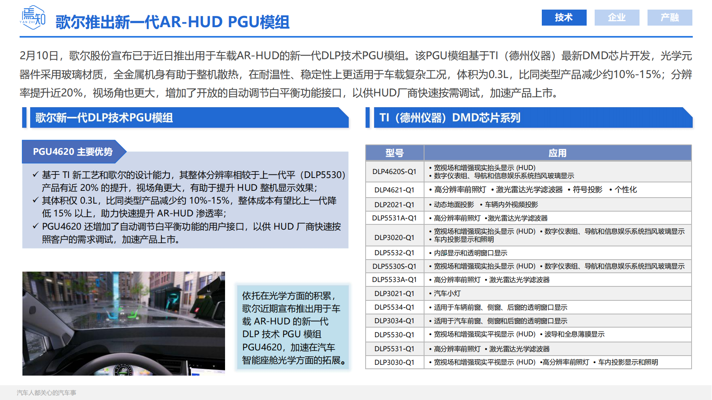This screenshot has width=712, height=400.
Task: Click the application cell of the DLP3030-Q1 row
Action: pyautogui.click(x=558, y=362)
